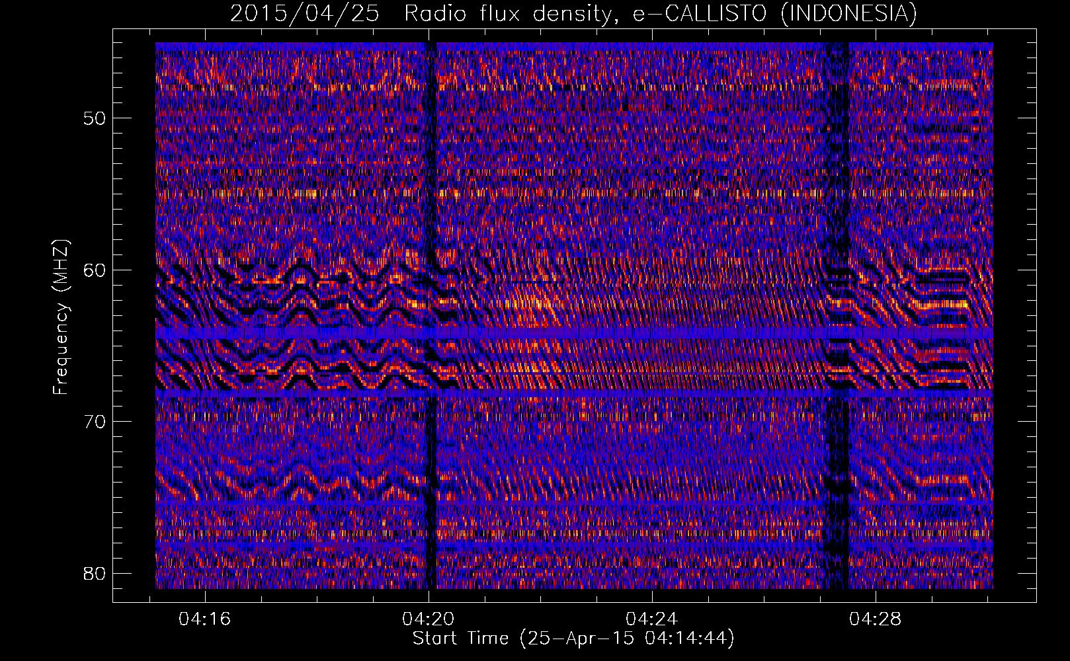Click the plot title '2015/04/25 Radio flux density'

coord(573,13)
